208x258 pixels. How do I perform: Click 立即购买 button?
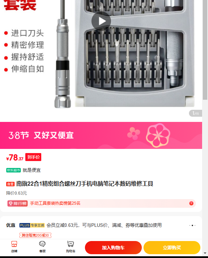point(172,248)
